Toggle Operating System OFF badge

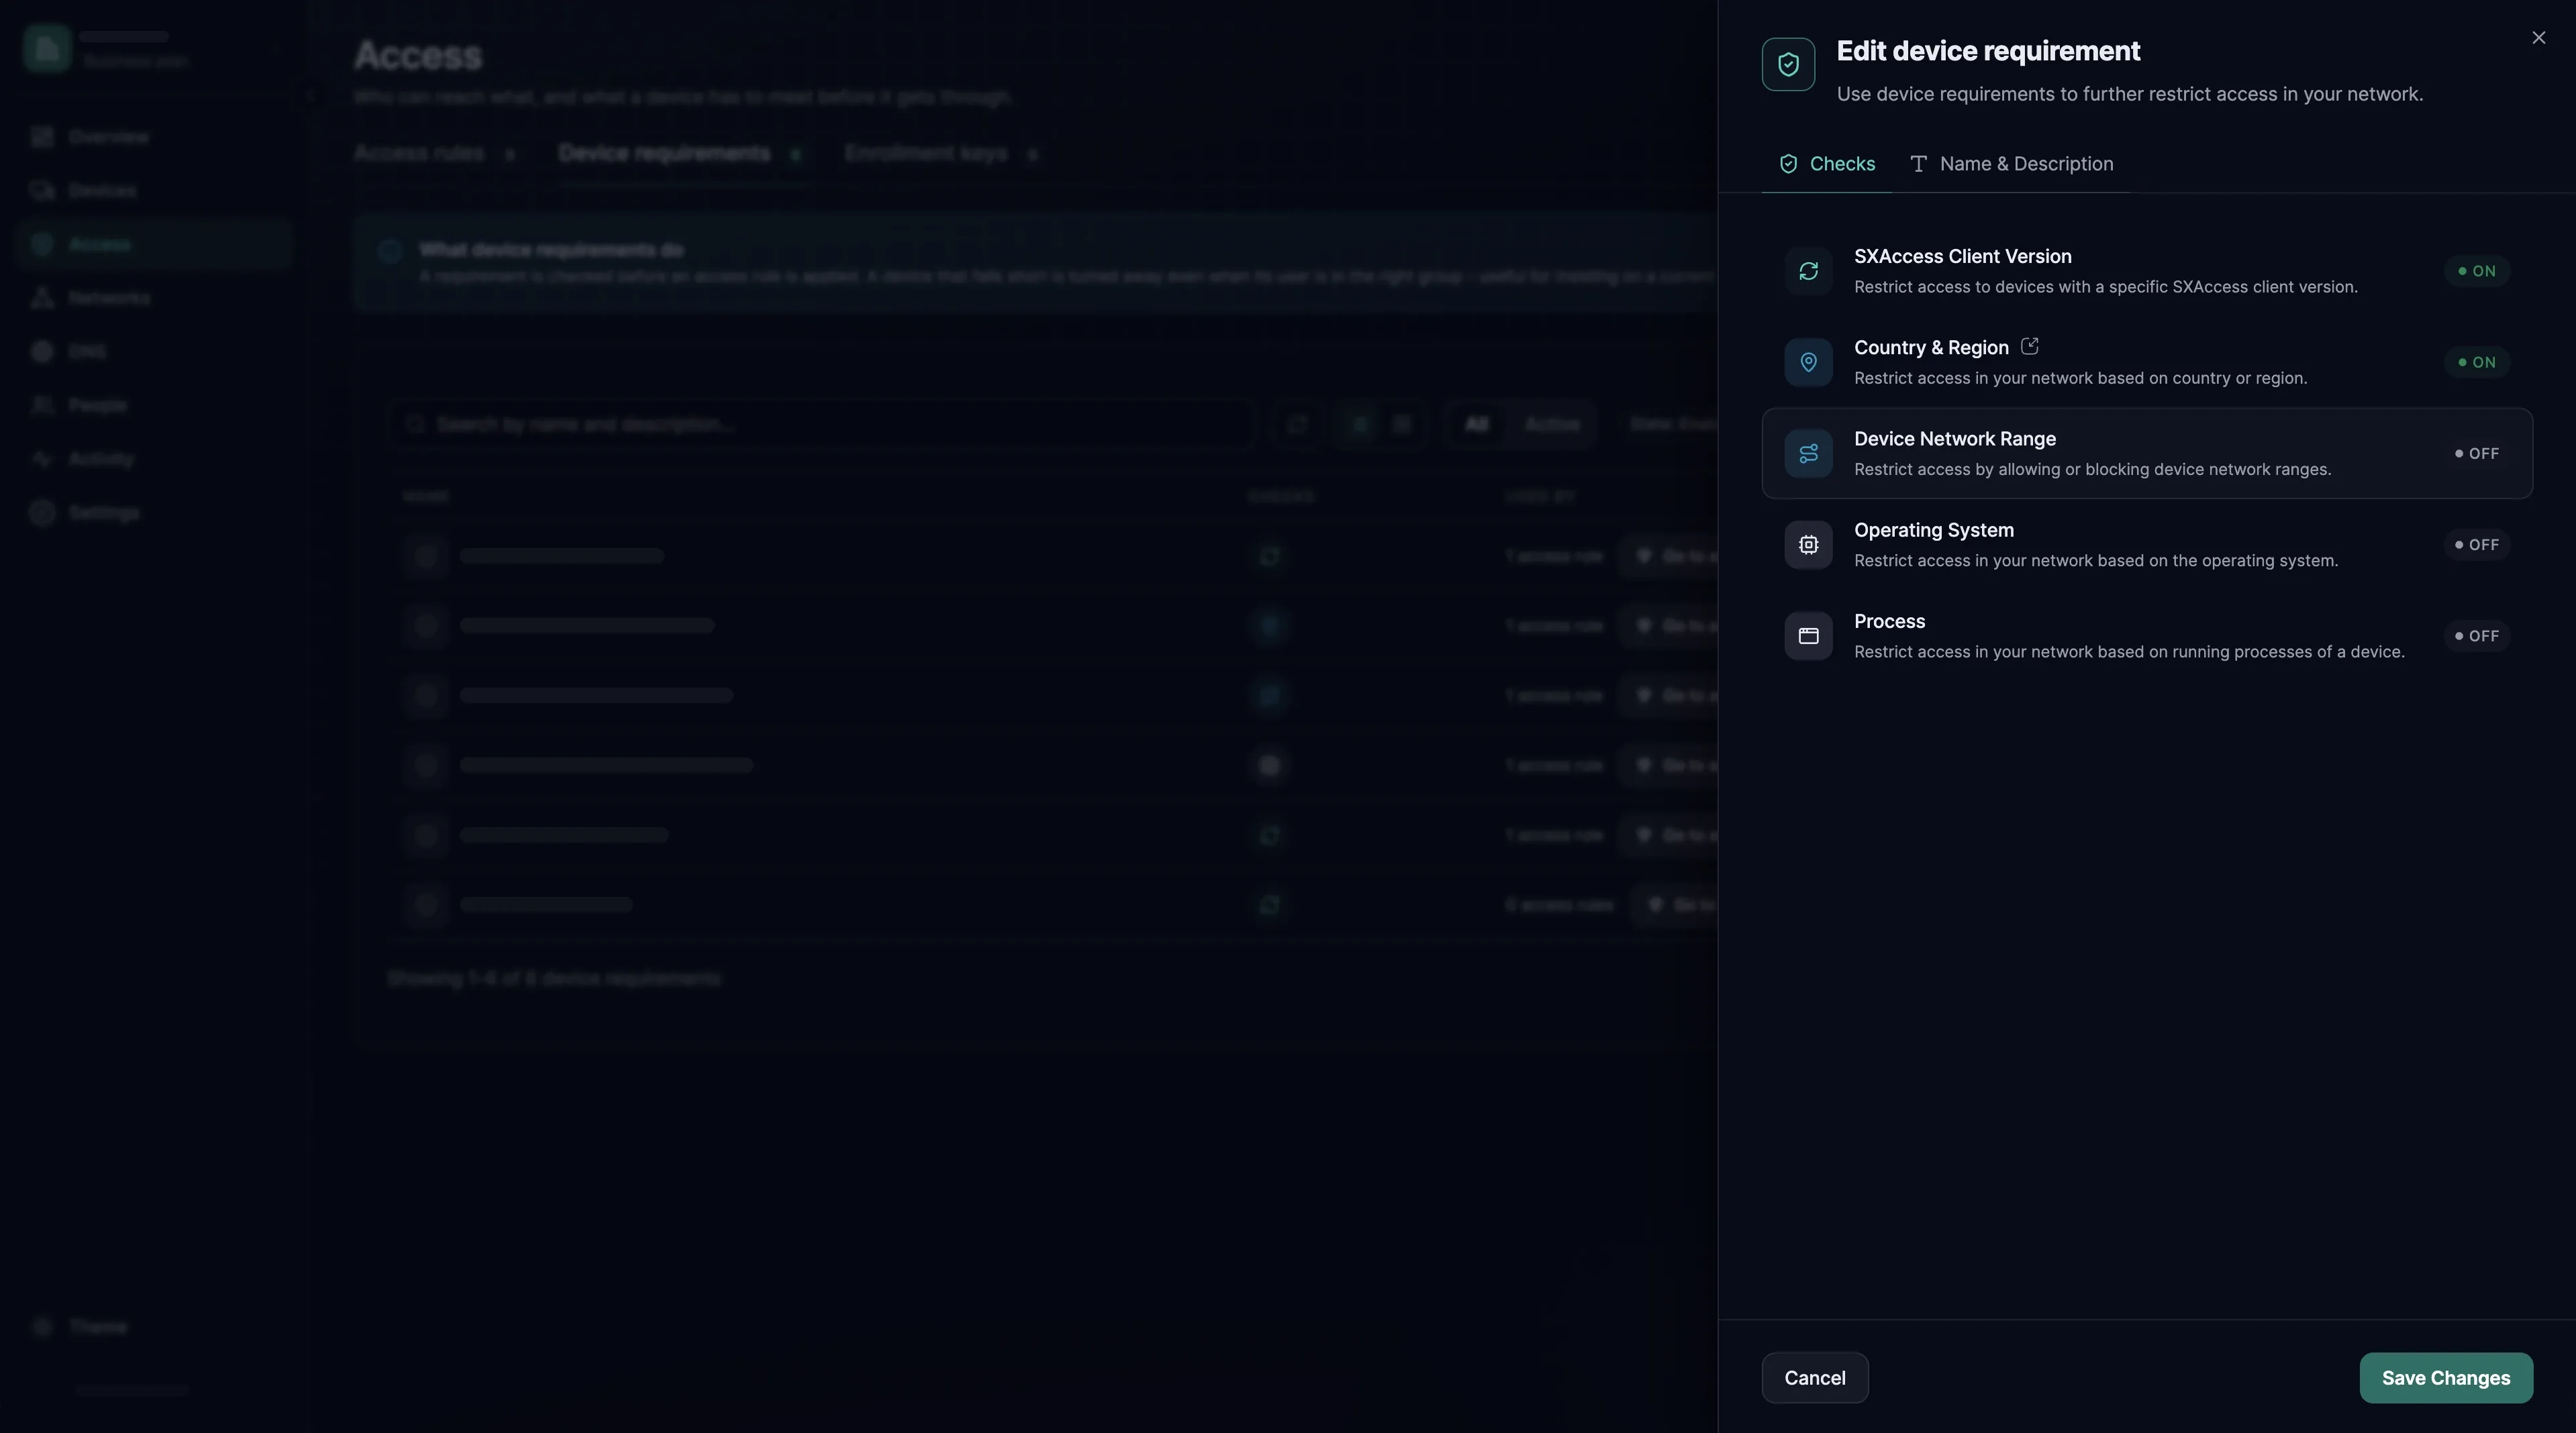pos(2476,545)
